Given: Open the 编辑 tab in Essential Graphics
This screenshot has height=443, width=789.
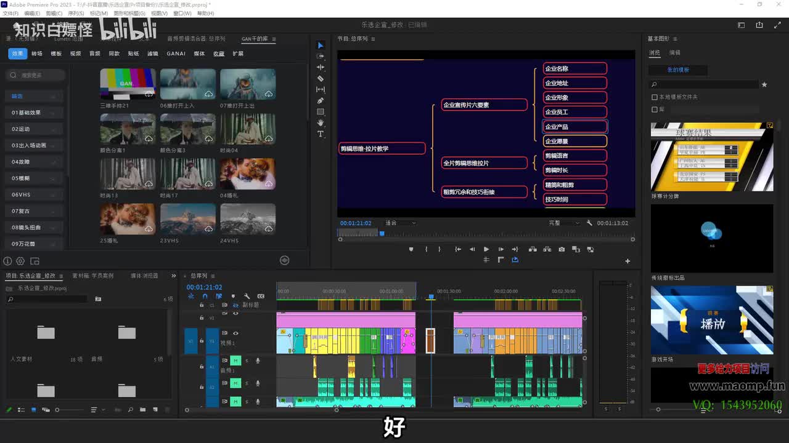Looking at the screenshot, I should tap(675, 53).
